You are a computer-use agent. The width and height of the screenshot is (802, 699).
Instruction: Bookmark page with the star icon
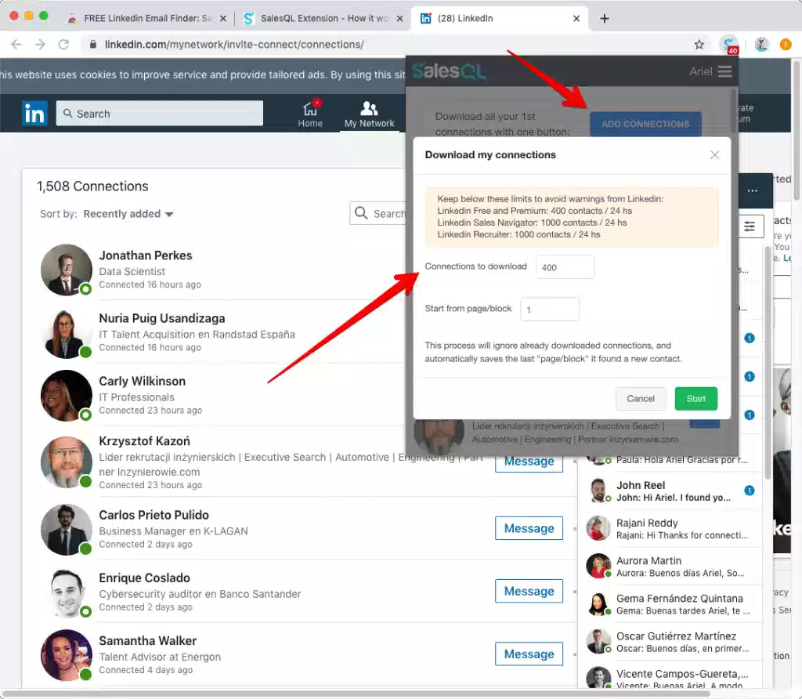point(699,45)
